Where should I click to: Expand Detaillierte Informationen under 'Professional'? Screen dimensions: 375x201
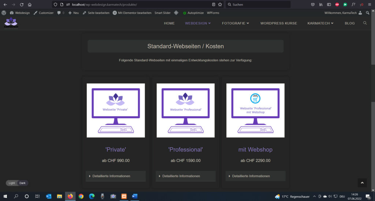(185, 176)
